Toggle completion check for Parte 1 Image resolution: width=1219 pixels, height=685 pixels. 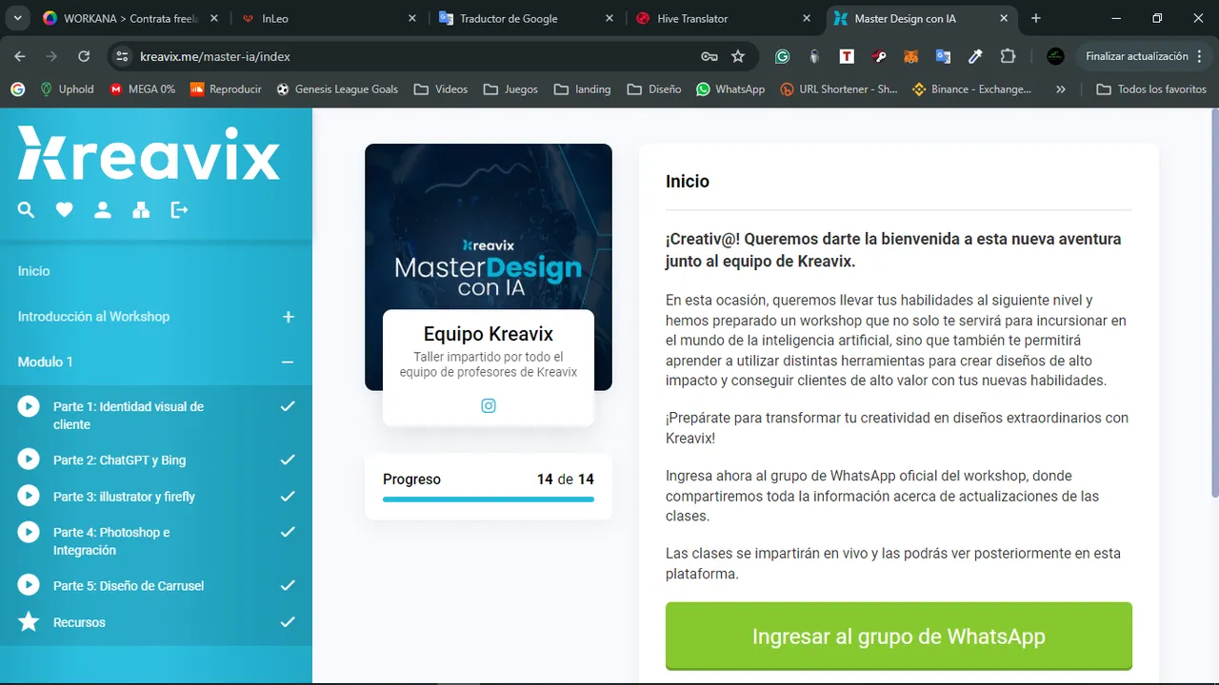[287, 406]
